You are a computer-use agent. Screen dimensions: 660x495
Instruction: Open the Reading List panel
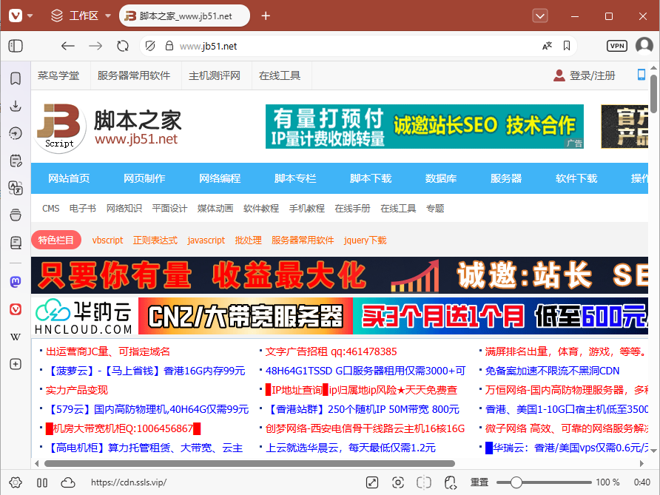click(x=16, y=243)
